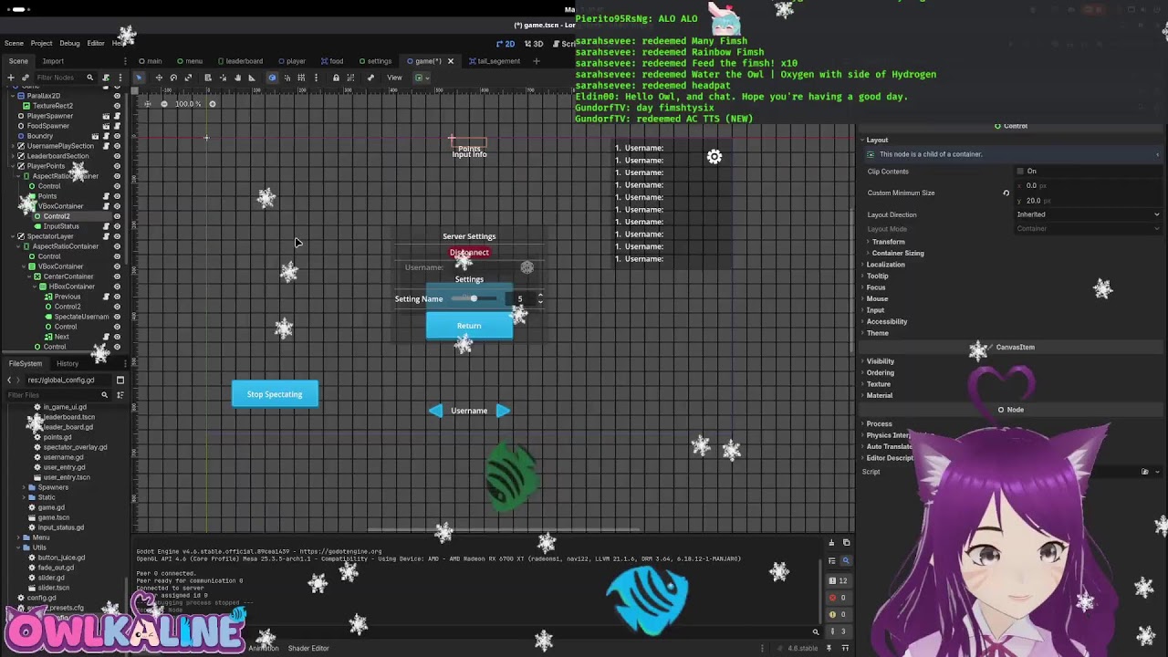Zoom in the 2D viewport
The width and height of the screenshot is (1168, 657).
tap(213, 104)
